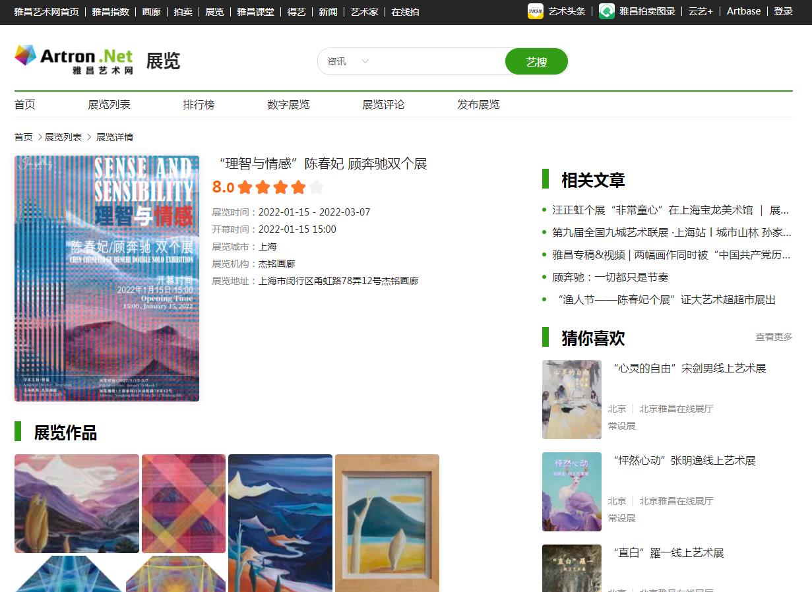812x592 pixels.
Task: Open article 顾奔驰：一切都只是节奏
Action: pyautogui.click(x=610, y=278)
